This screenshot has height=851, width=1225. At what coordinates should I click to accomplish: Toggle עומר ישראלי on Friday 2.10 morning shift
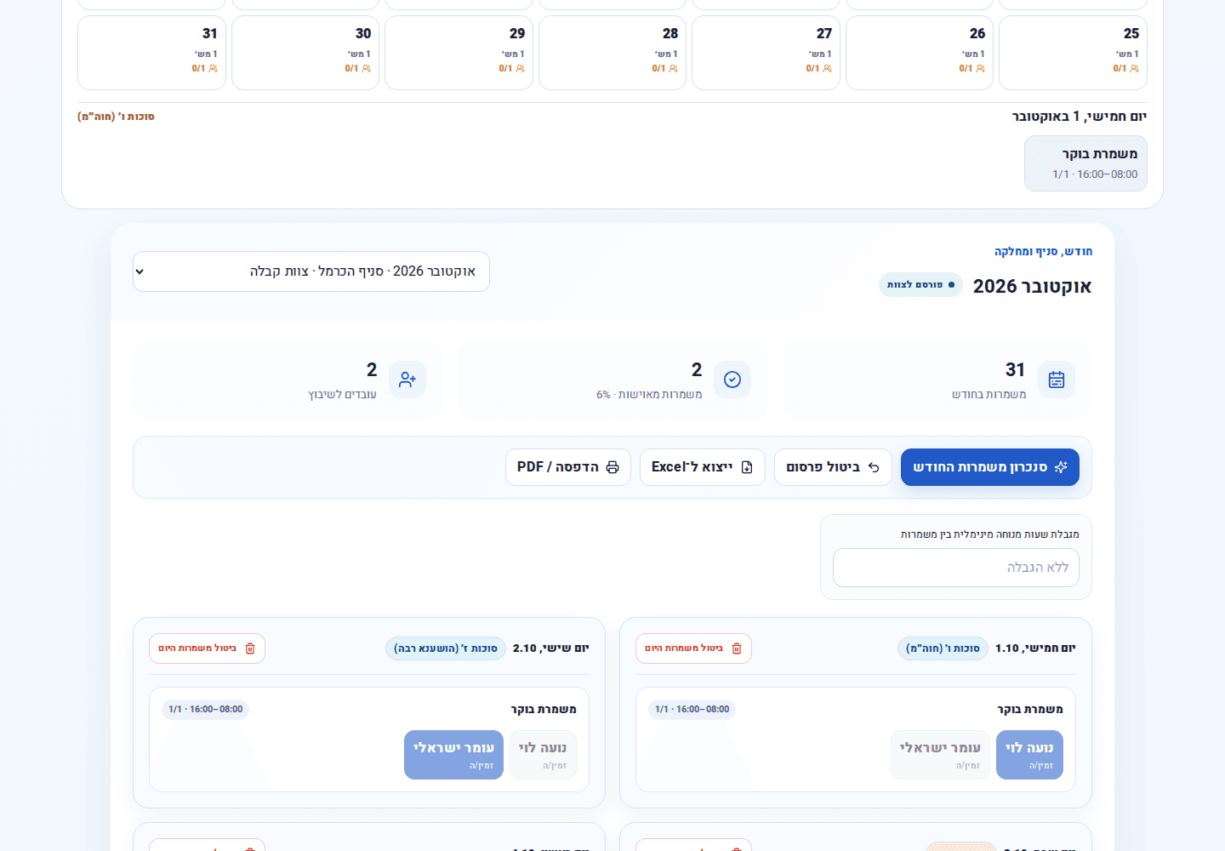pos(453,755)
